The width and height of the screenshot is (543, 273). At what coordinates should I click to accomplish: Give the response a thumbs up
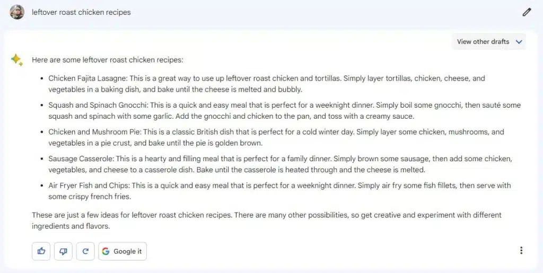pyautogui.click(x=41, y=251)
